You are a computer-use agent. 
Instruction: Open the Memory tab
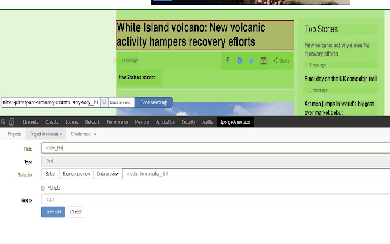(142, 122)
